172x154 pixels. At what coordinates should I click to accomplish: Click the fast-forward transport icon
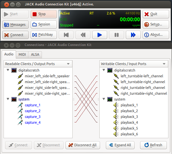tap(133, 35)
